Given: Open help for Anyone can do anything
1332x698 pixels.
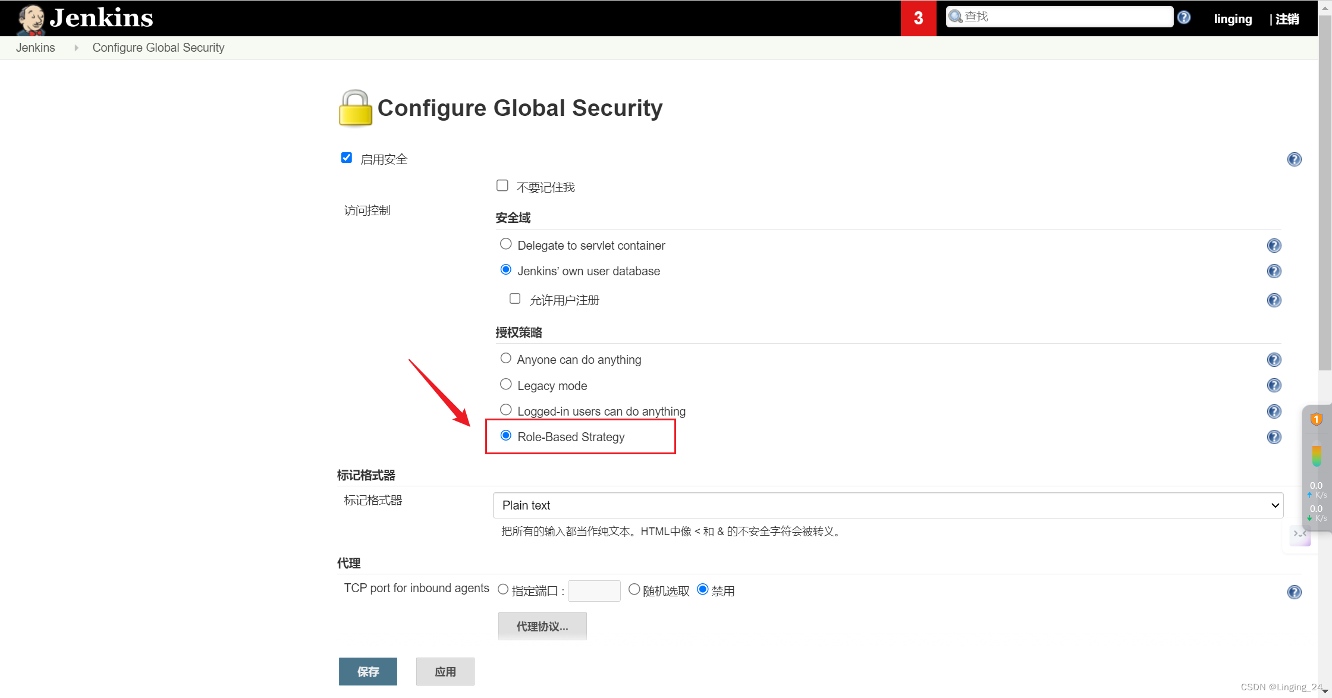Looking at the screenshot, I should (x=1274, y=360).
